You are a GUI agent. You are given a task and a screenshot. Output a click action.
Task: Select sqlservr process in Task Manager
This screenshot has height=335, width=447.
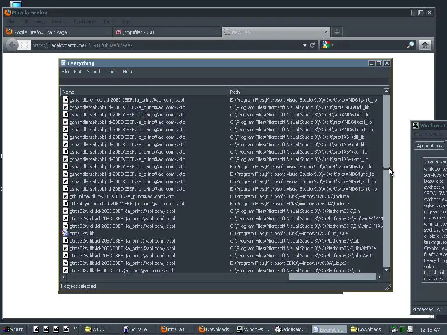[x=435, y=205]
